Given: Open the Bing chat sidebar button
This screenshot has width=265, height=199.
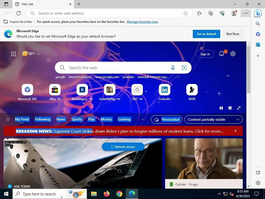Looking at the screenshot, I should click(258, 13).
